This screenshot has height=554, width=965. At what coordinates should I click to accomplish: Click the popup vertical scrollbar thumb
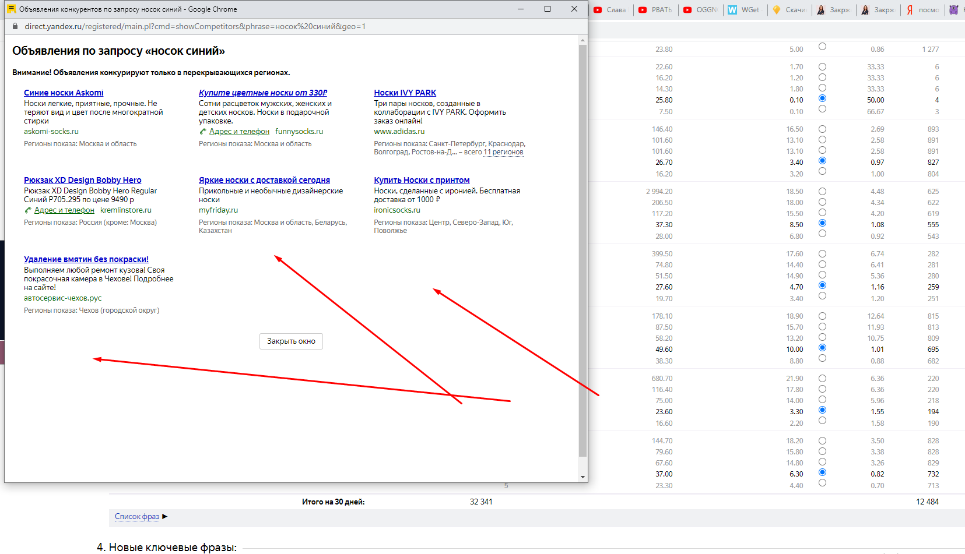point(582,250)
